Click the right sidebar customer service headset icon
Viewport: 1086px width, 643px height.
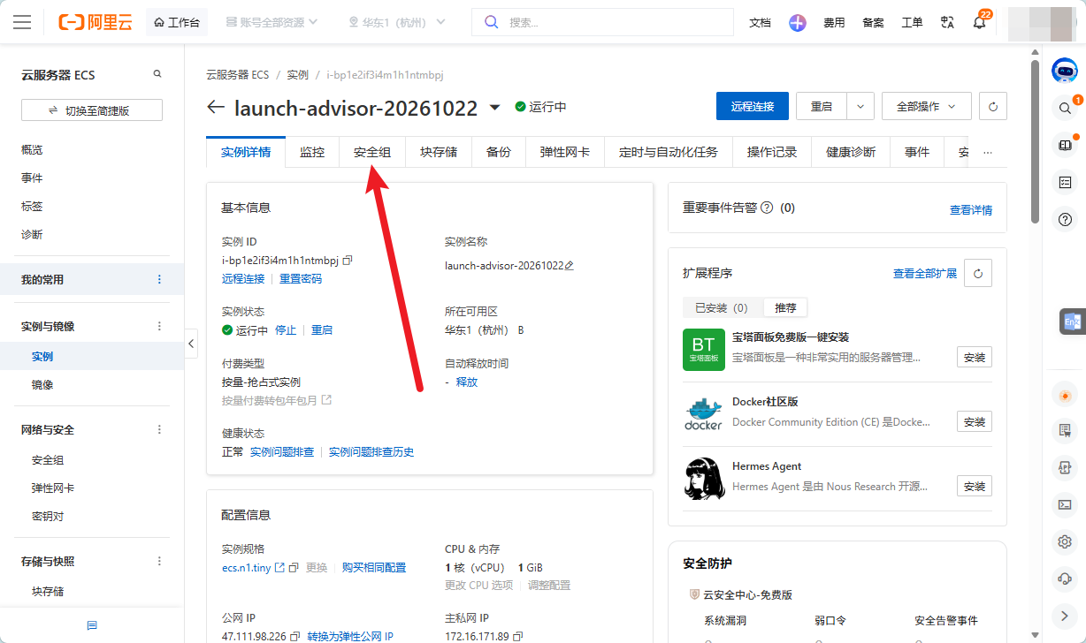click(1065, 579)
